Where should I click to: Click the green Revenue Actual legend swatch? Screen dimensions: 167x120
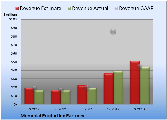(69, 9)
